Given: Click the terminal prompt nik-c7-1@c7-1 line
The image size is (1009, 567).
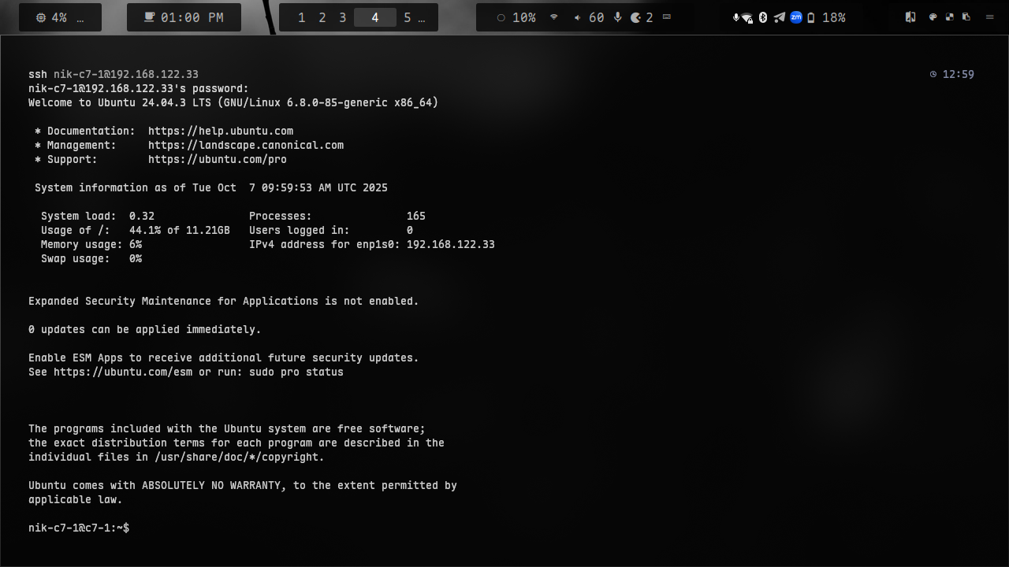Looking at the screenshot, I should click(x=79, y=528).
